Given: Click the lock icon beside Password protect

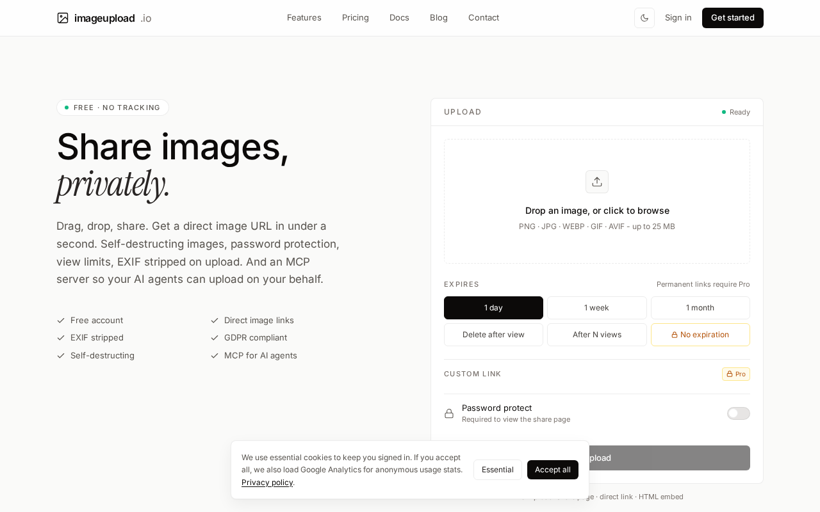Looking at the screenshot, I should coord(449,413).
